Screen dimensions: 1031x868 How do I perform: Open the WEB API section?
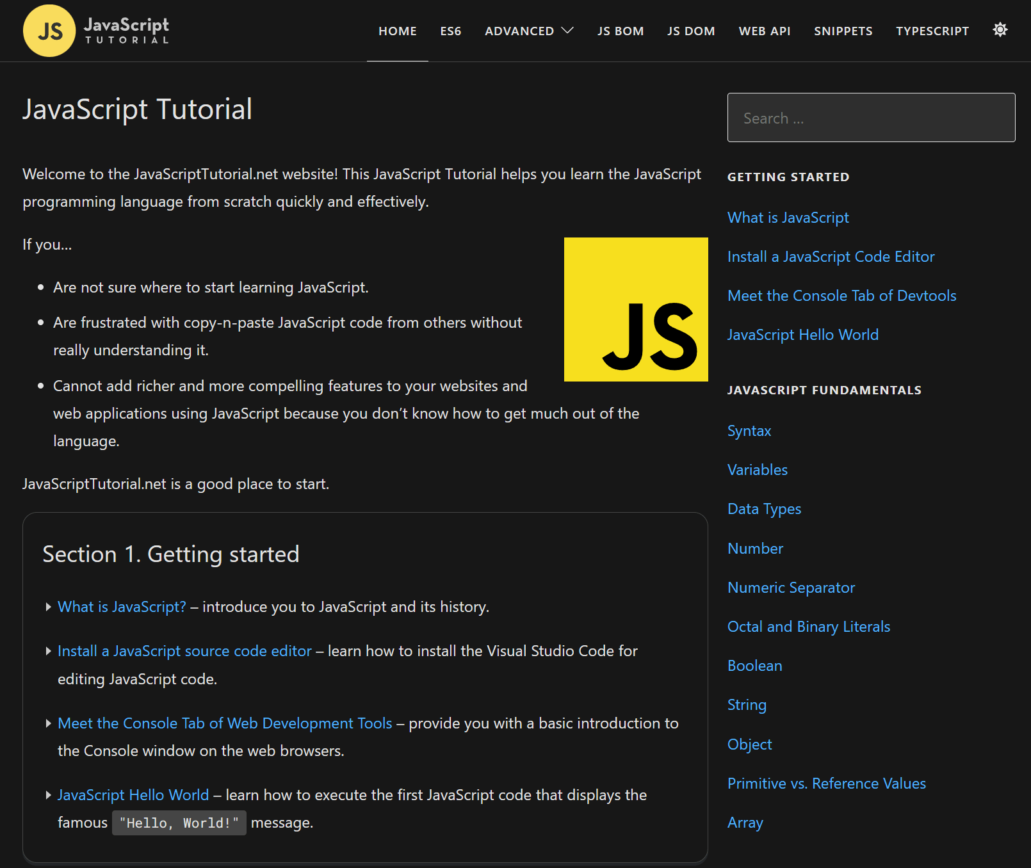tap(765, 31)
